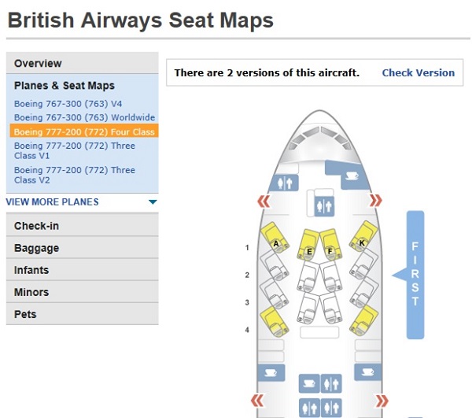The image size is (472, 418).
Task: Click the blue FIRST class label
Action: [x=415, y=275]
